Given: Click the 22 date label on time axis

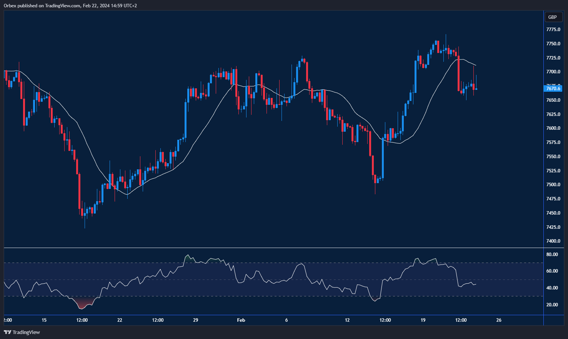Looking at the screenshot, I should tap(120, 320).
